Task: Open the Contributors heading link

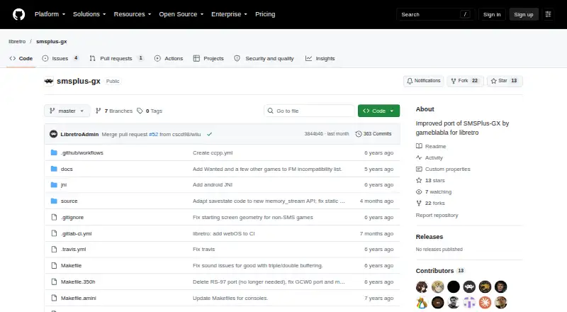Action: point(440,271)
